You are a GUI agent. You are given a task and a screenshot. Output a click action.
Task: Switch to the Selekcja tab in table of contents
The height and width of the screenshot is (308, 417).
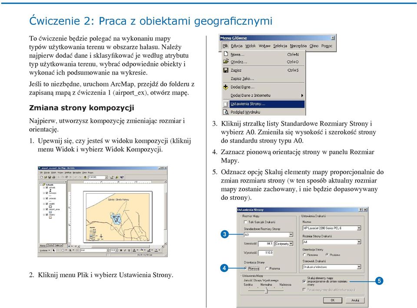click(x=59, y=245)
